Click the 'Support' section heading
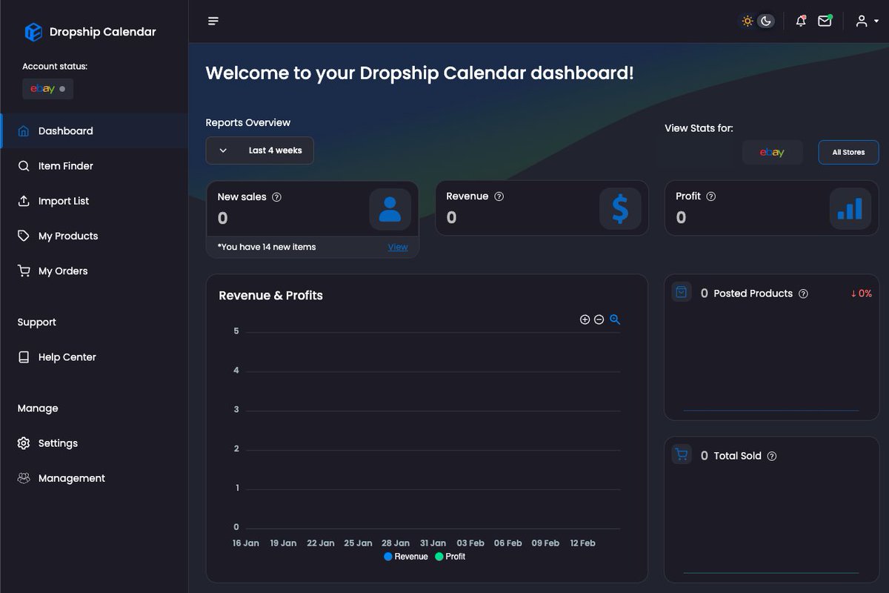This screenshot has width=889, height=593. (37, 322)
